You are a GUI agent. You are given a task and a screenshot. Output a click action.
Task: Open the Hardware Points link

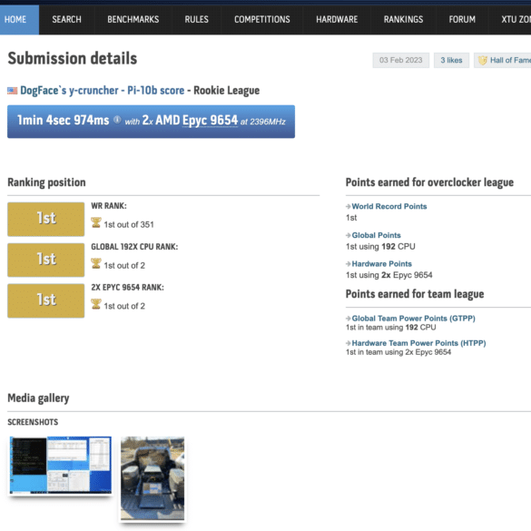coord(381,264)
